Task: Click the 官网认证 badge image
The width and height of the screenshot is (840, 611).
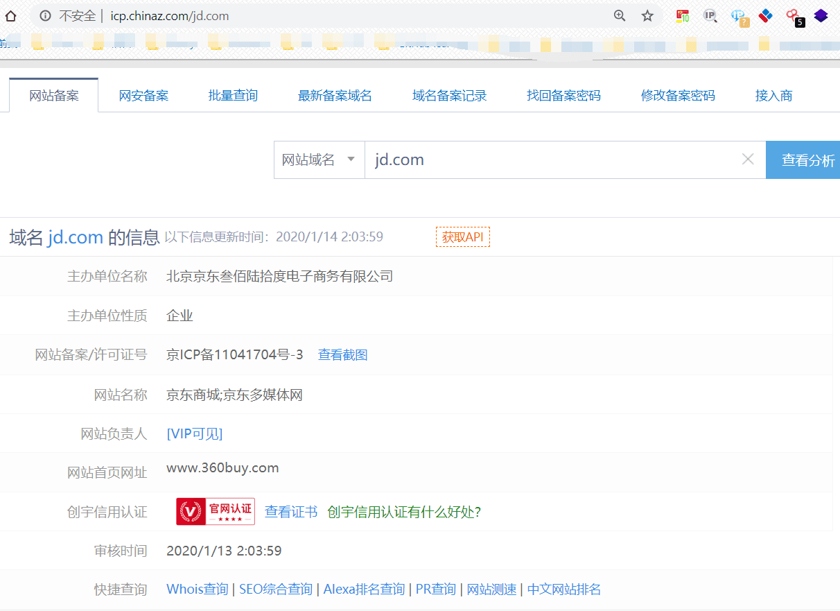Action: click(x=216, y=511)
